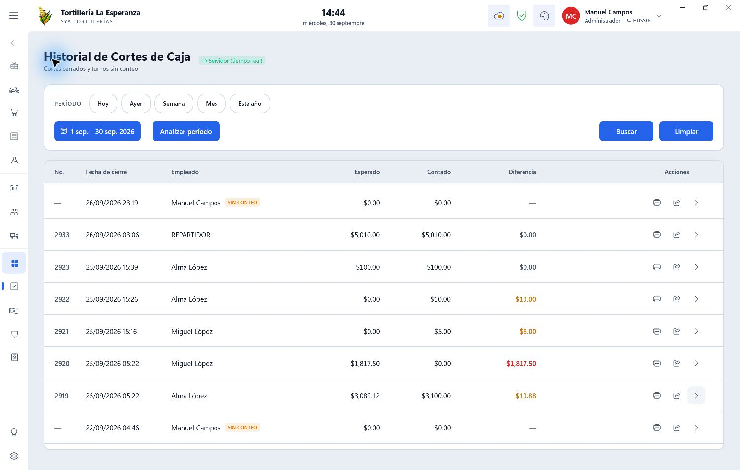The height and width of the screenshot is (470, 740).
Task: Click the green shield security icon
Action: point(522,16)
